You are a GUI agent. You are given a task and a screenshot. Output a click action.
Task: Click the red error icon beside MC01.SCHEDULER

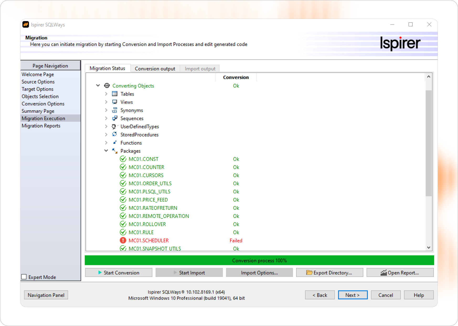pyautogui.click(x=123, y=240)
